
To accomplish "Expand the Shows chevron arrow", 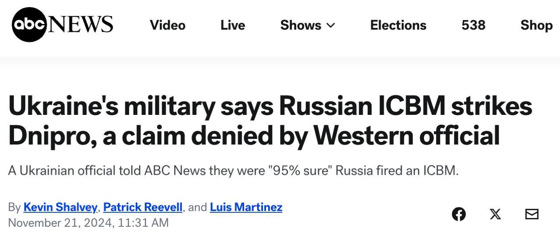I will (331, 25).
